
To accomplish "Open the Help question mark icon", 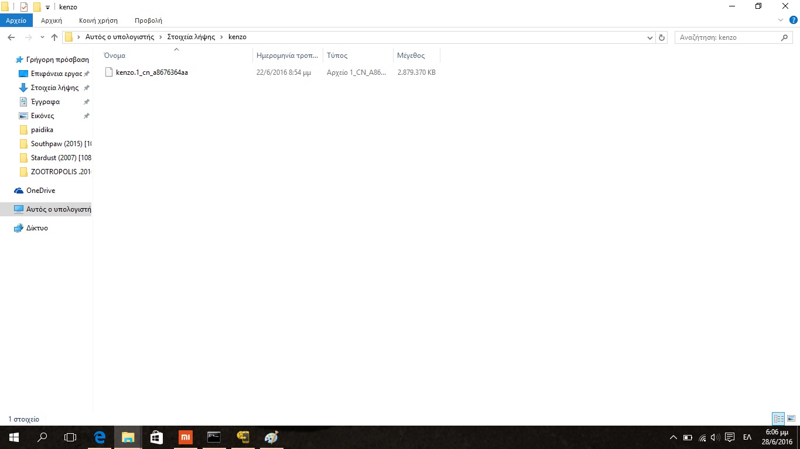I will (793, 20).
